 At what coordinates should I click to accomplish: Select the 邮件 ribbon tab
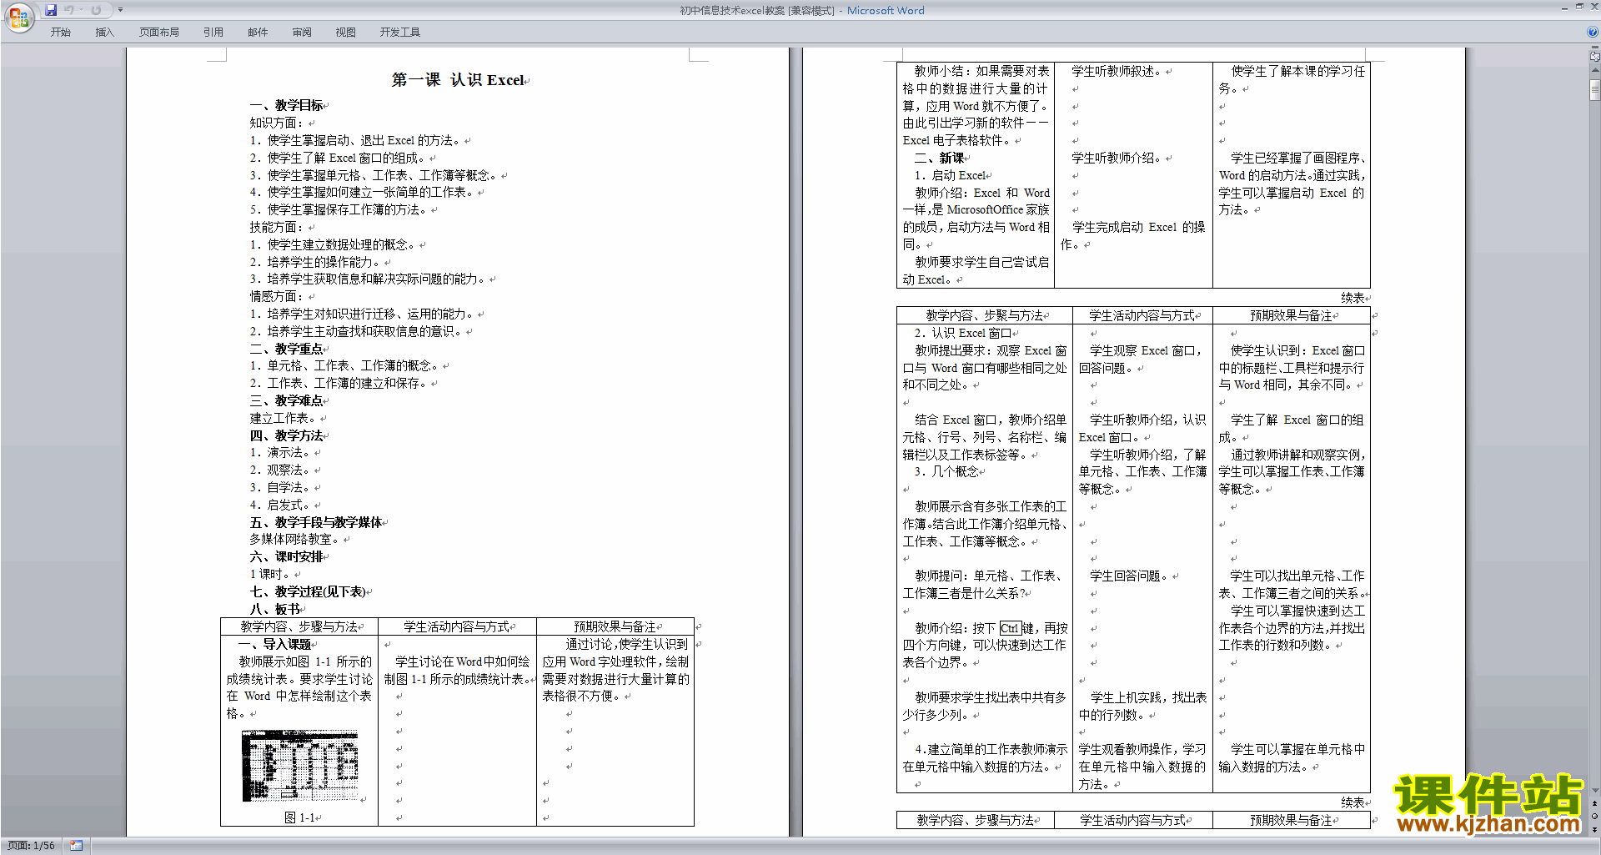tap(258, 33)
